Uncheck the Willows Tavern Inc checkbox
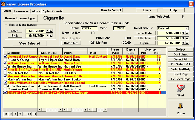Viewport: 195px width, 120px height. pyautogui.click(x=5, y=63)
